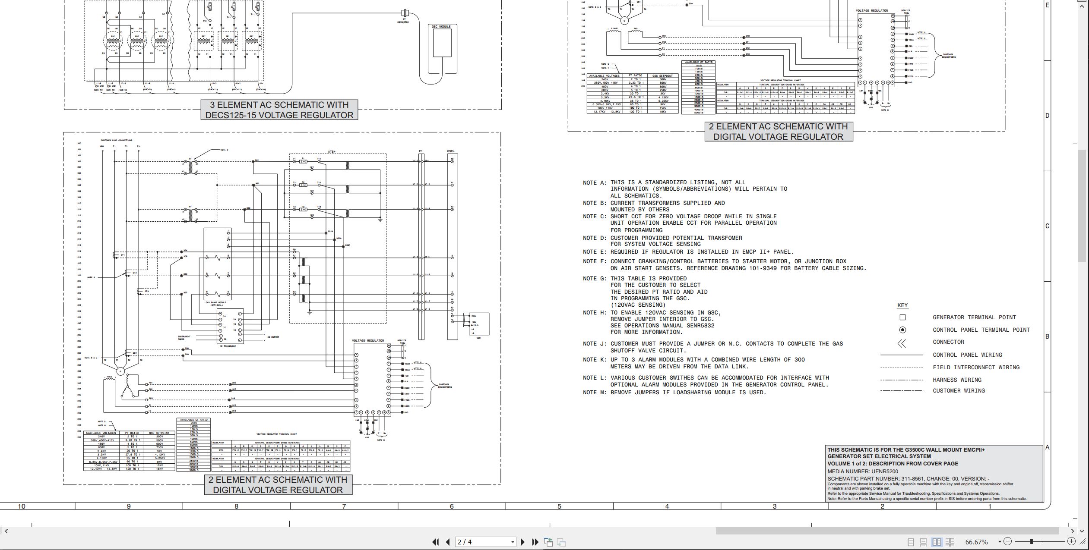Jump to the last page

click(x=535, y=542)
